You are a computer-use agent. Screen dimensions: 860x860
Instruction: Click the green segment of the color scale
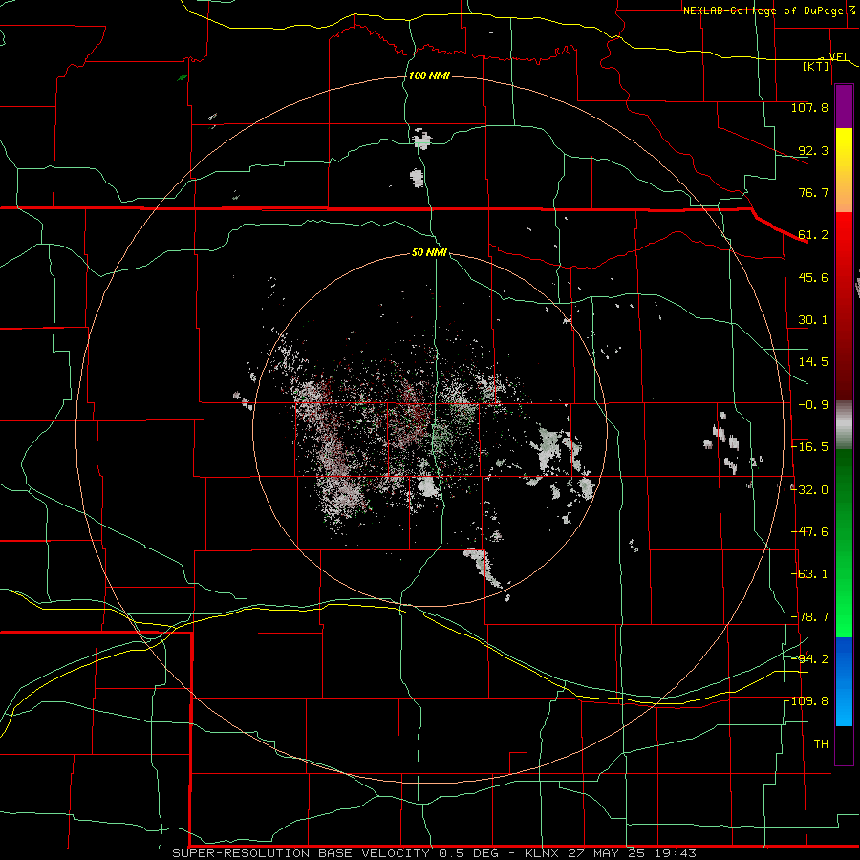click(x=844, y=543)
